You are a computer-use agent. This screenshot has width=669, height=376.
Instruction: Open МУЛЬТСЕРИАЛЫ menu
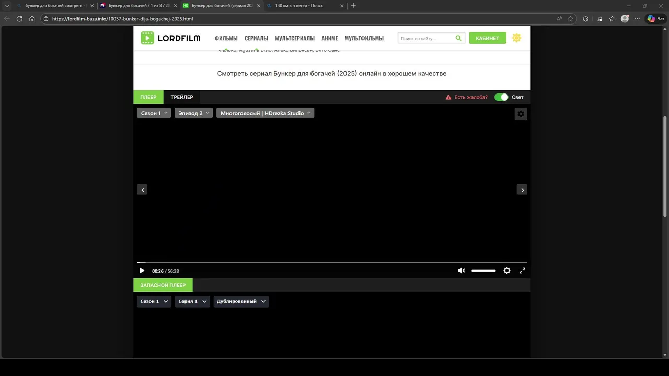click(295, 38)
